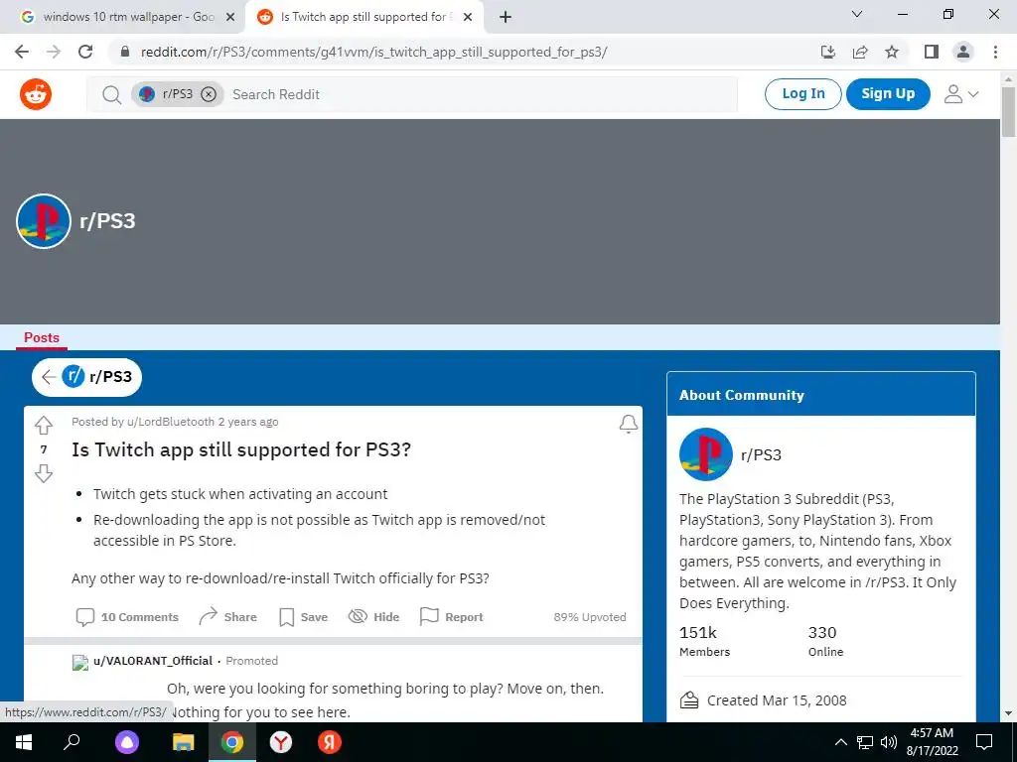This screenshot has width=1017, height=762.
Task: Remove the r/PS3 search filter chip
Action: [x=209, y=94]
